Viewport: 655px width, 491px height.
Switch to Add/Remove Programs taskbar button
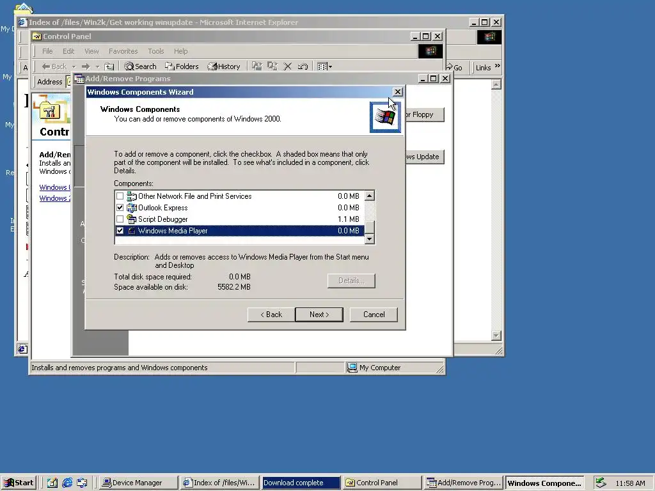click(x=463, y=483)
